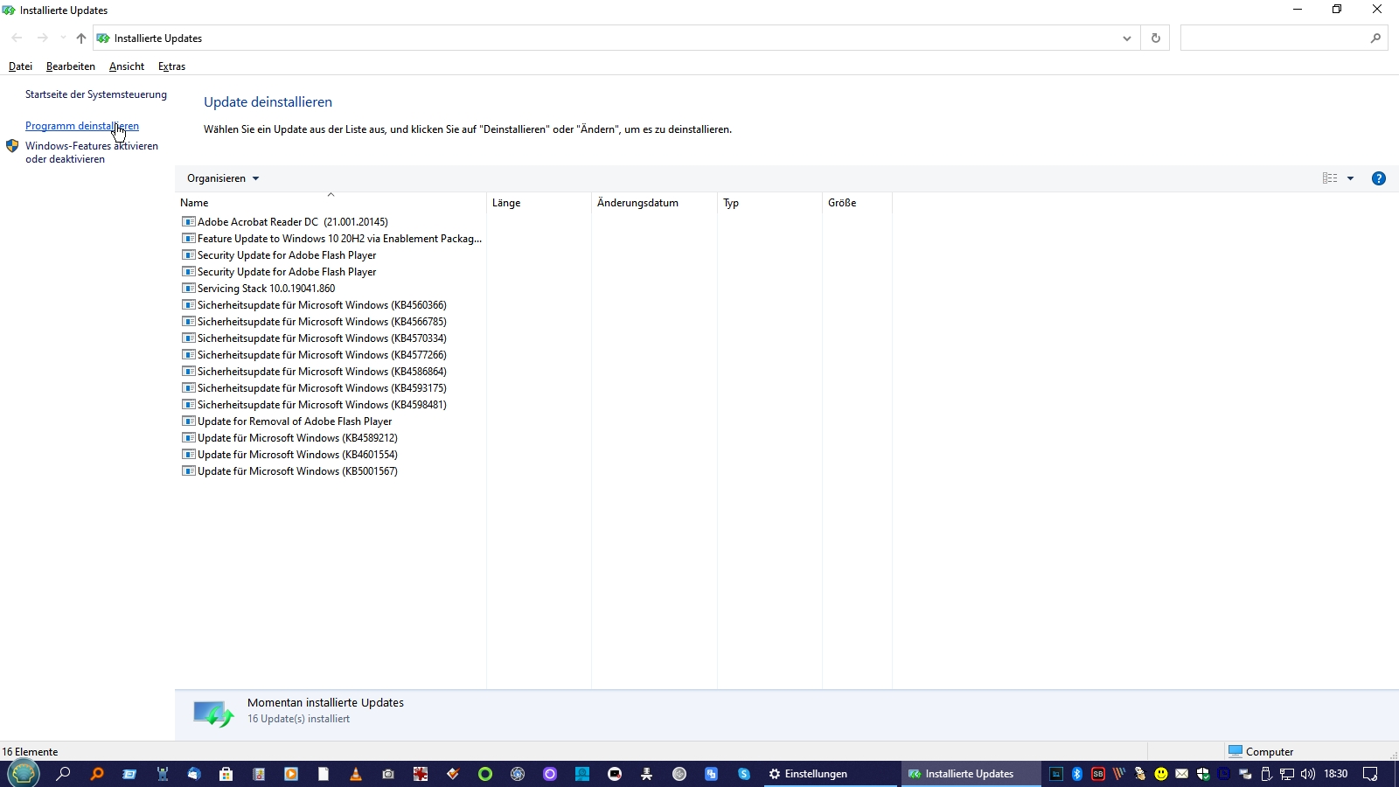1399x787 pixels.
Task: Click the taskbar clock showing 18:30
Action: coord(1335,774)
